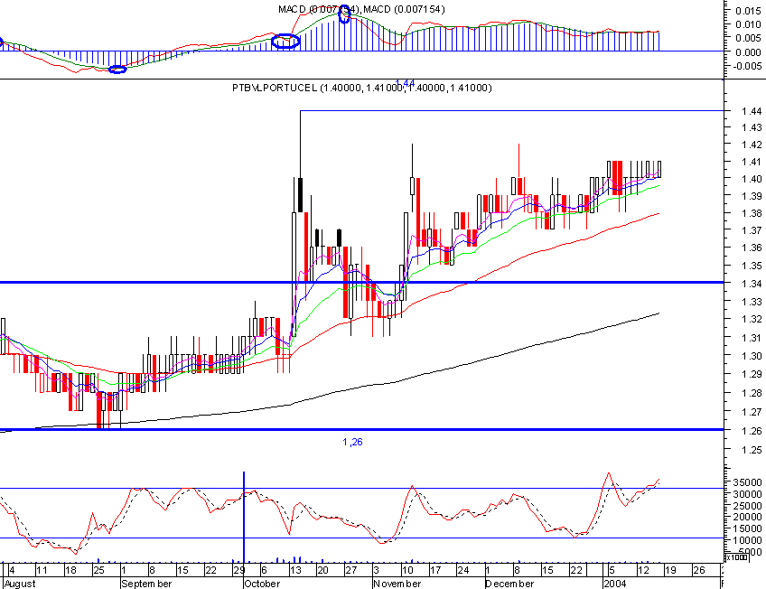Viewport: 766px width, 589px height.
Task: Click date 26 on the time axis
Action: [699, 570]
